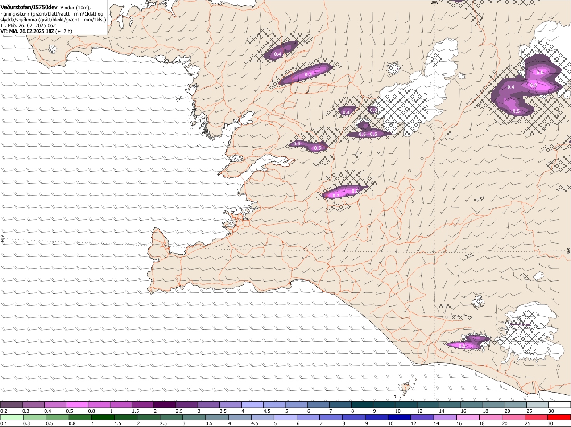This screenshot has width=571, height=427.
Task: Click 'rigning/skúrir' in the map description
Action: click(15, 14)
